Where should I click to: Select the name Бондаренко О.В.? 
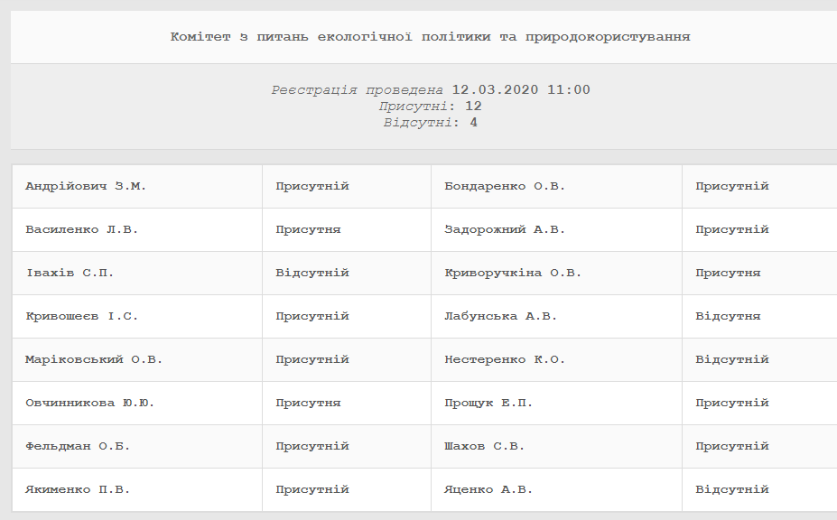(505, 186)
